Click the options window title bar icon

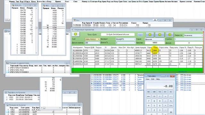coord(73,30)
